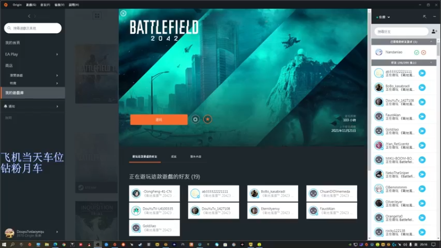
Task: Select 我的遊戲庫 in the sidebar
Action: (33, 93)
